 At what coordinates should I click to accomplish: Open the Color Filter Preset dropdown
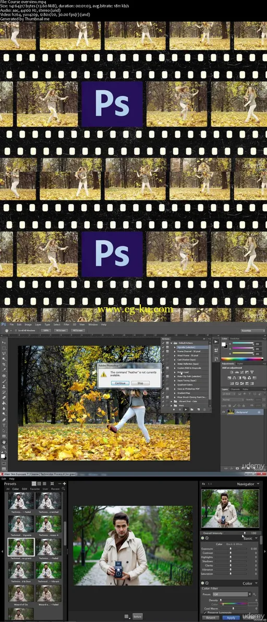232,594
